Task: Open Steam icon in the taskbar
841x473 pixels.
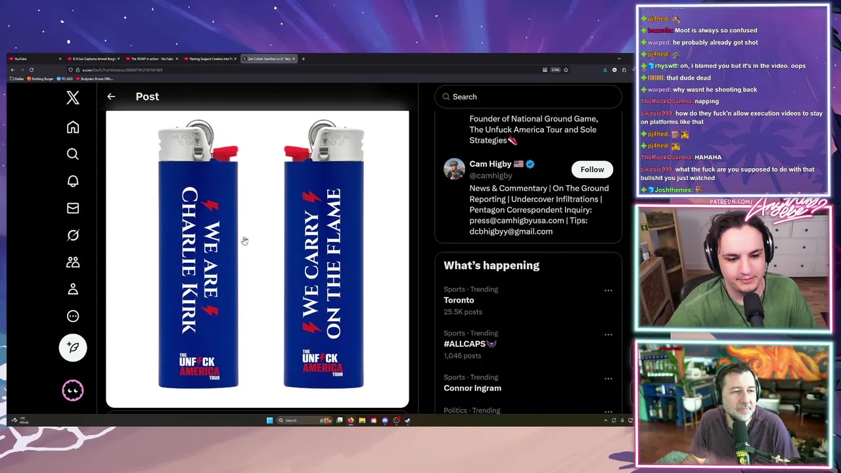Action: (407, 420)
